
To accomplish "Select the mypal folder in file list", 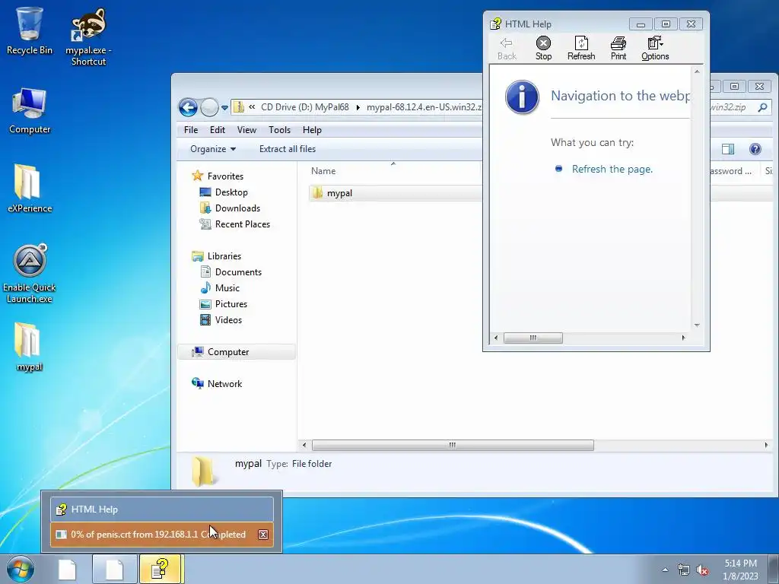I will [395, 193].
